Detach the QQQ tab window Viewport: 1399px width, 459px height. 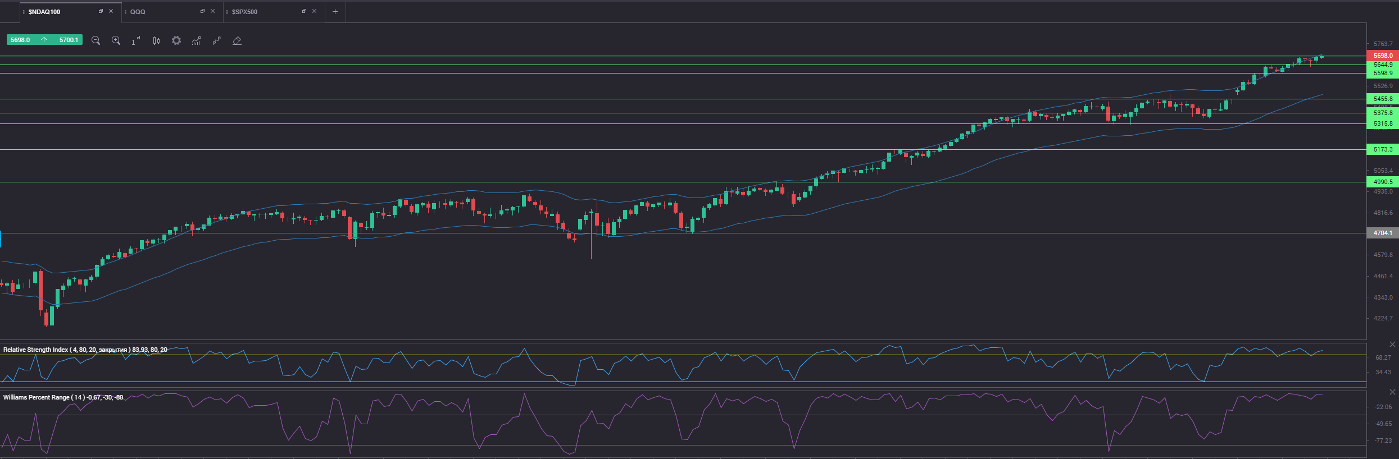(202, 11)
